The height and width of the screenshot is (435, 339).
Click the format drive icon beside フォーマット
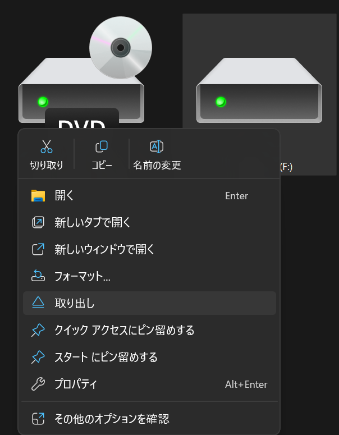click(x=38, y=276)
